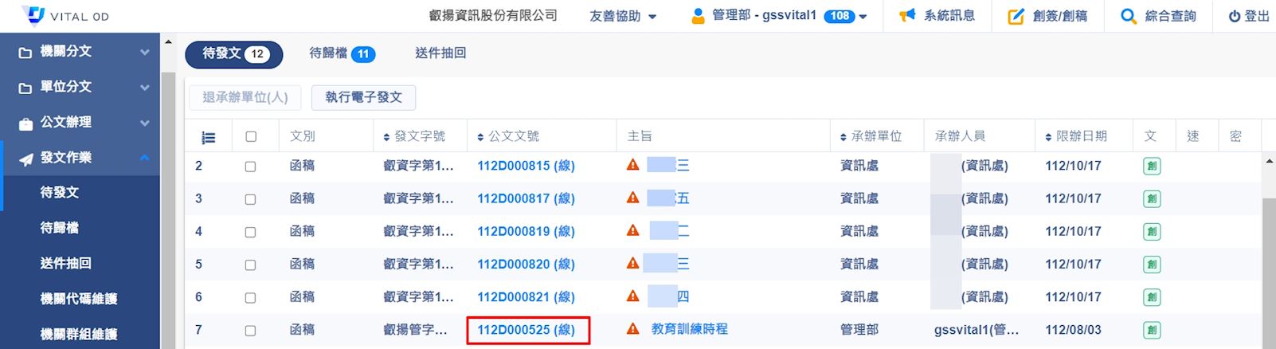Click the 綜合查詢 magnifier icon
The image size is (1276, 349).
(1128, 16)
